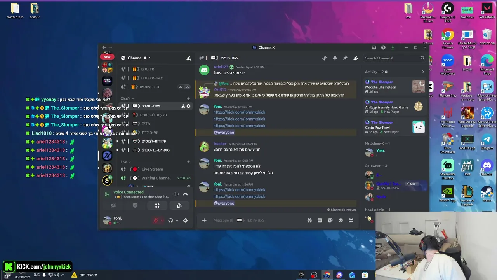Open the first kick.com link sent at 11:36 PM
Viewport: 497px width, 280px height.
[x=239, y=190]
